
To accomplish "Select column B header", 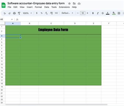I will click(30, 23).
